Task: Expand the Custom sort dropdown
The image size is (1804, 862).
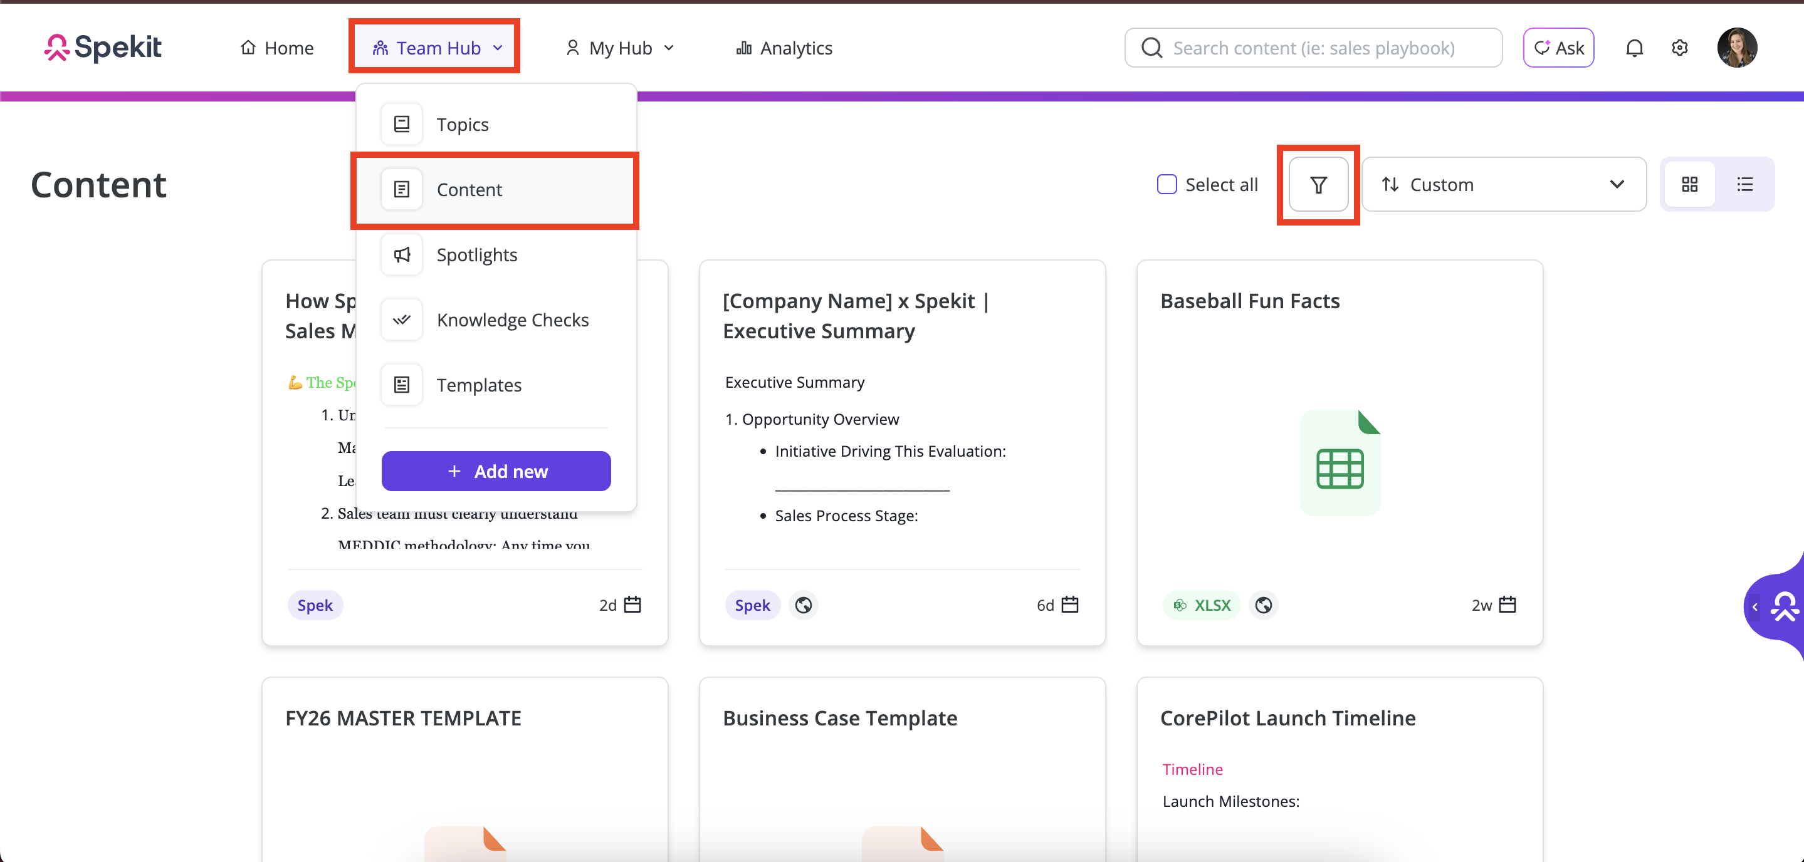Action: (1504, 184)
